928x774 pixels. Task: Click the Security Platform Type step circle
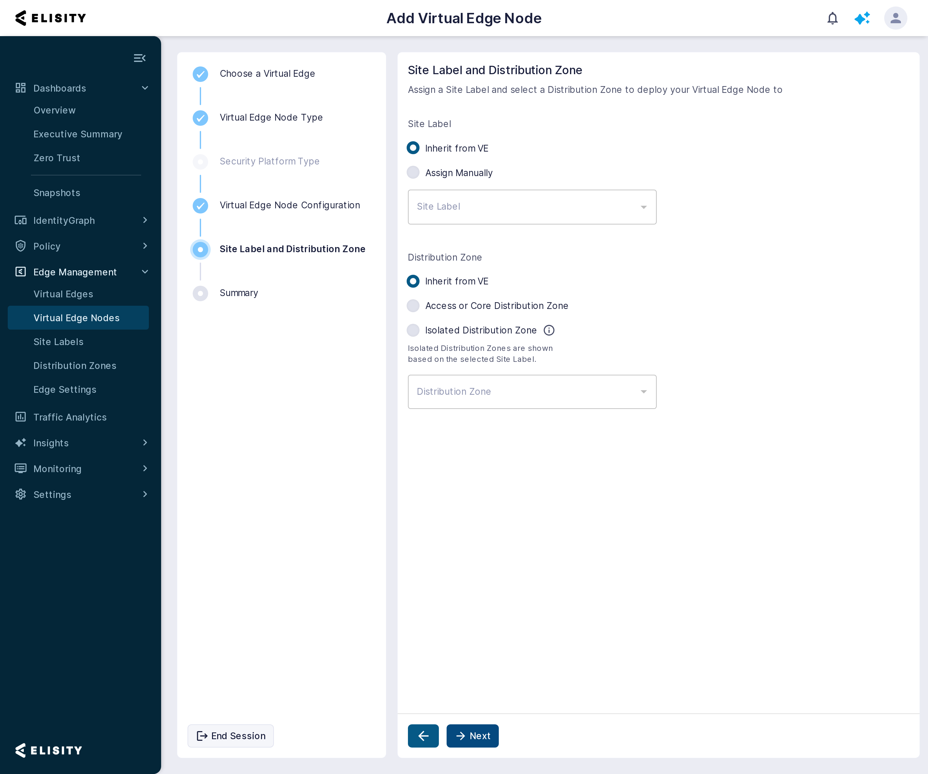pos(200,162)
